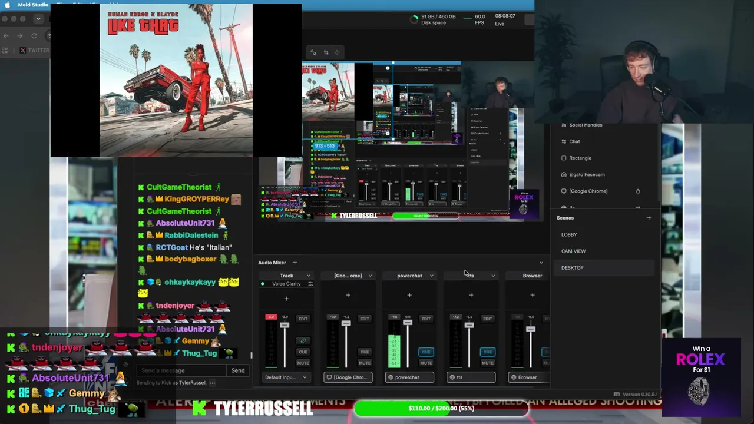Select the Google Chrome audio source button
Viewport: 754px width, 424px height.
348,377
